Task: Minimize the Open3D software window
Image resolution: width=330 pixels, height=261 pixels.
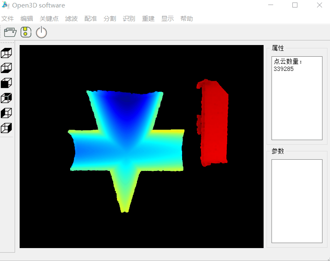Action: point(271,5)
